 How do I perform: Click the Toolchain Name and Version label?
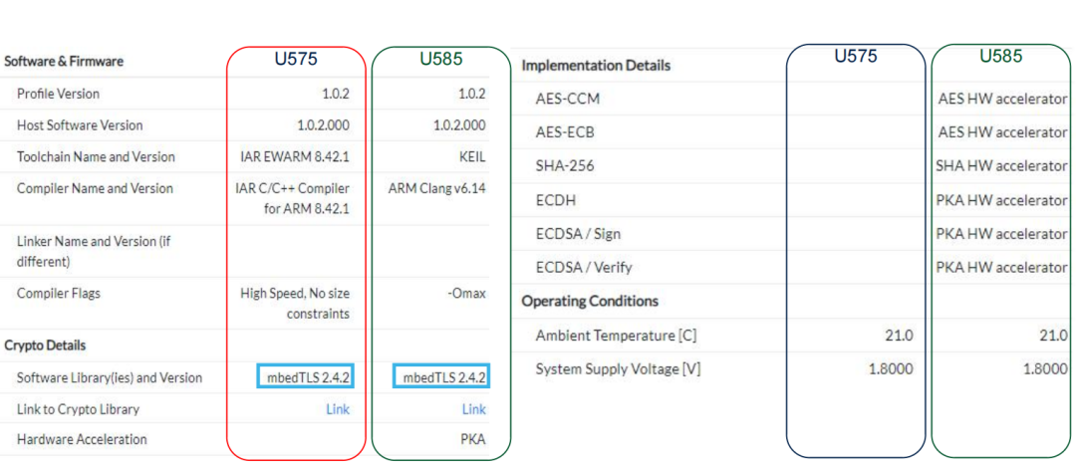96,156
